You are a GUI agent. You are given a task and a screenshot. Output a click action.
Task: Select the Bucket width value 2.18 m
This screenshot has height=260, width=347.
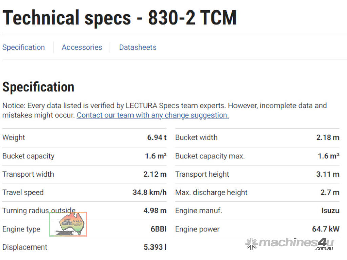[x=327, y=138]
